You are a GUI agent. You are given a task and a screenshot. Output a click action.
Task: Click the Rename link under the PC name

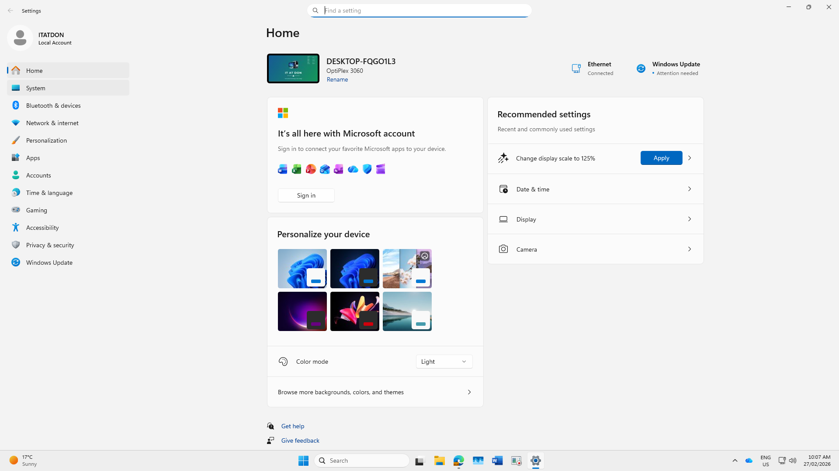pyautogui.click(x=337, y=79)
